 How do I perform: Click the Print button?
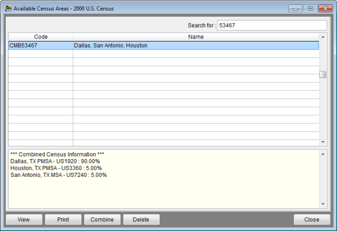[63, 219]
